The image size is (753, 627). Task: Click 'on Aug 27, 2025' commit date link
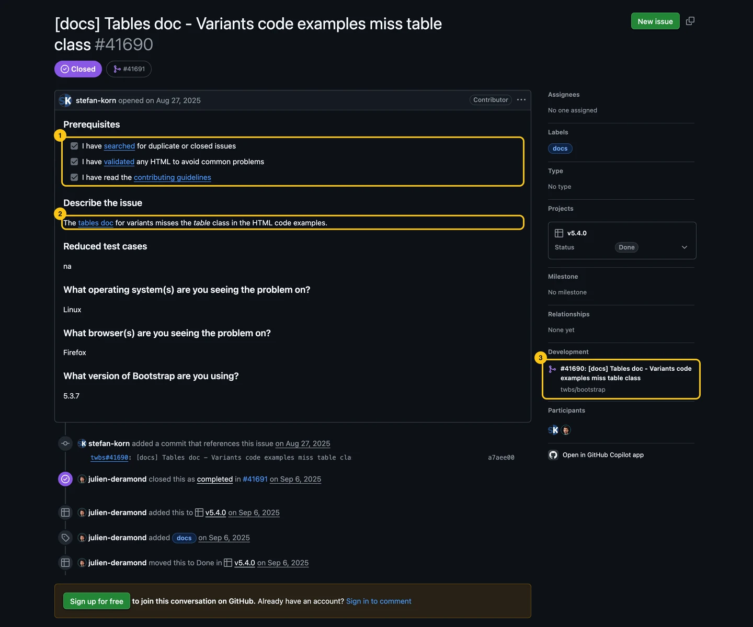click(303, 443)
